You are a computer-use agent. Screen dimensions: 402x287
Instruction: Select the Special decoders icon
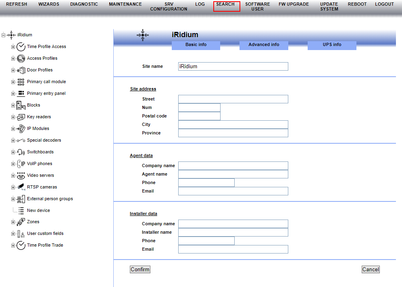21,140
